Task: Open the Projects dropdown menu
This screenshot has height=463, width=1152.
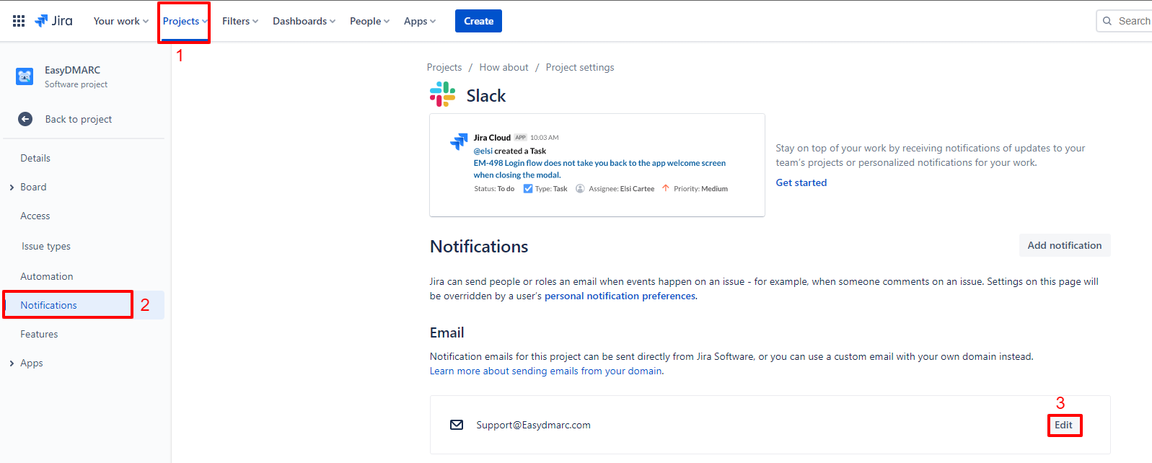Action: pos(185,21)
